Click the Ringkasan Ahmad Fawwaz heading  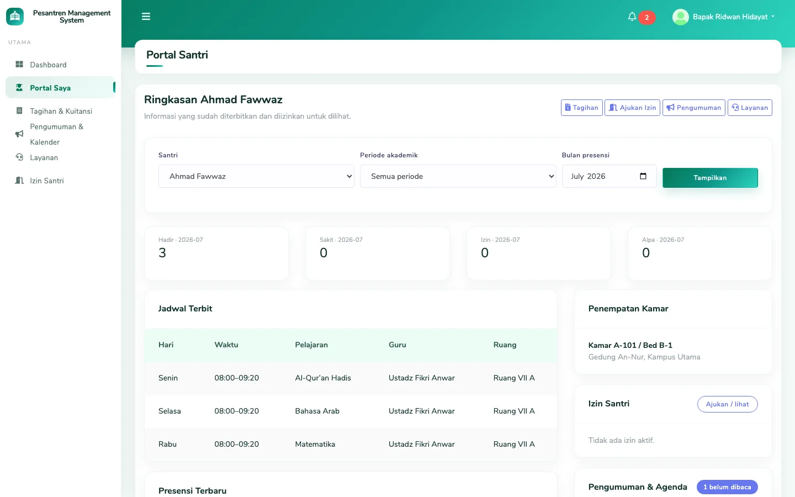[x=213, y=99]
